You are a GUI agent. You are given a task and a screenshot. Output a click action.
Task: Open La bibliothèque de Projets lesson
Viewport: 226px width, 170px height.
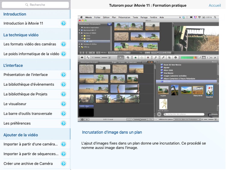[x=35, y=94]
